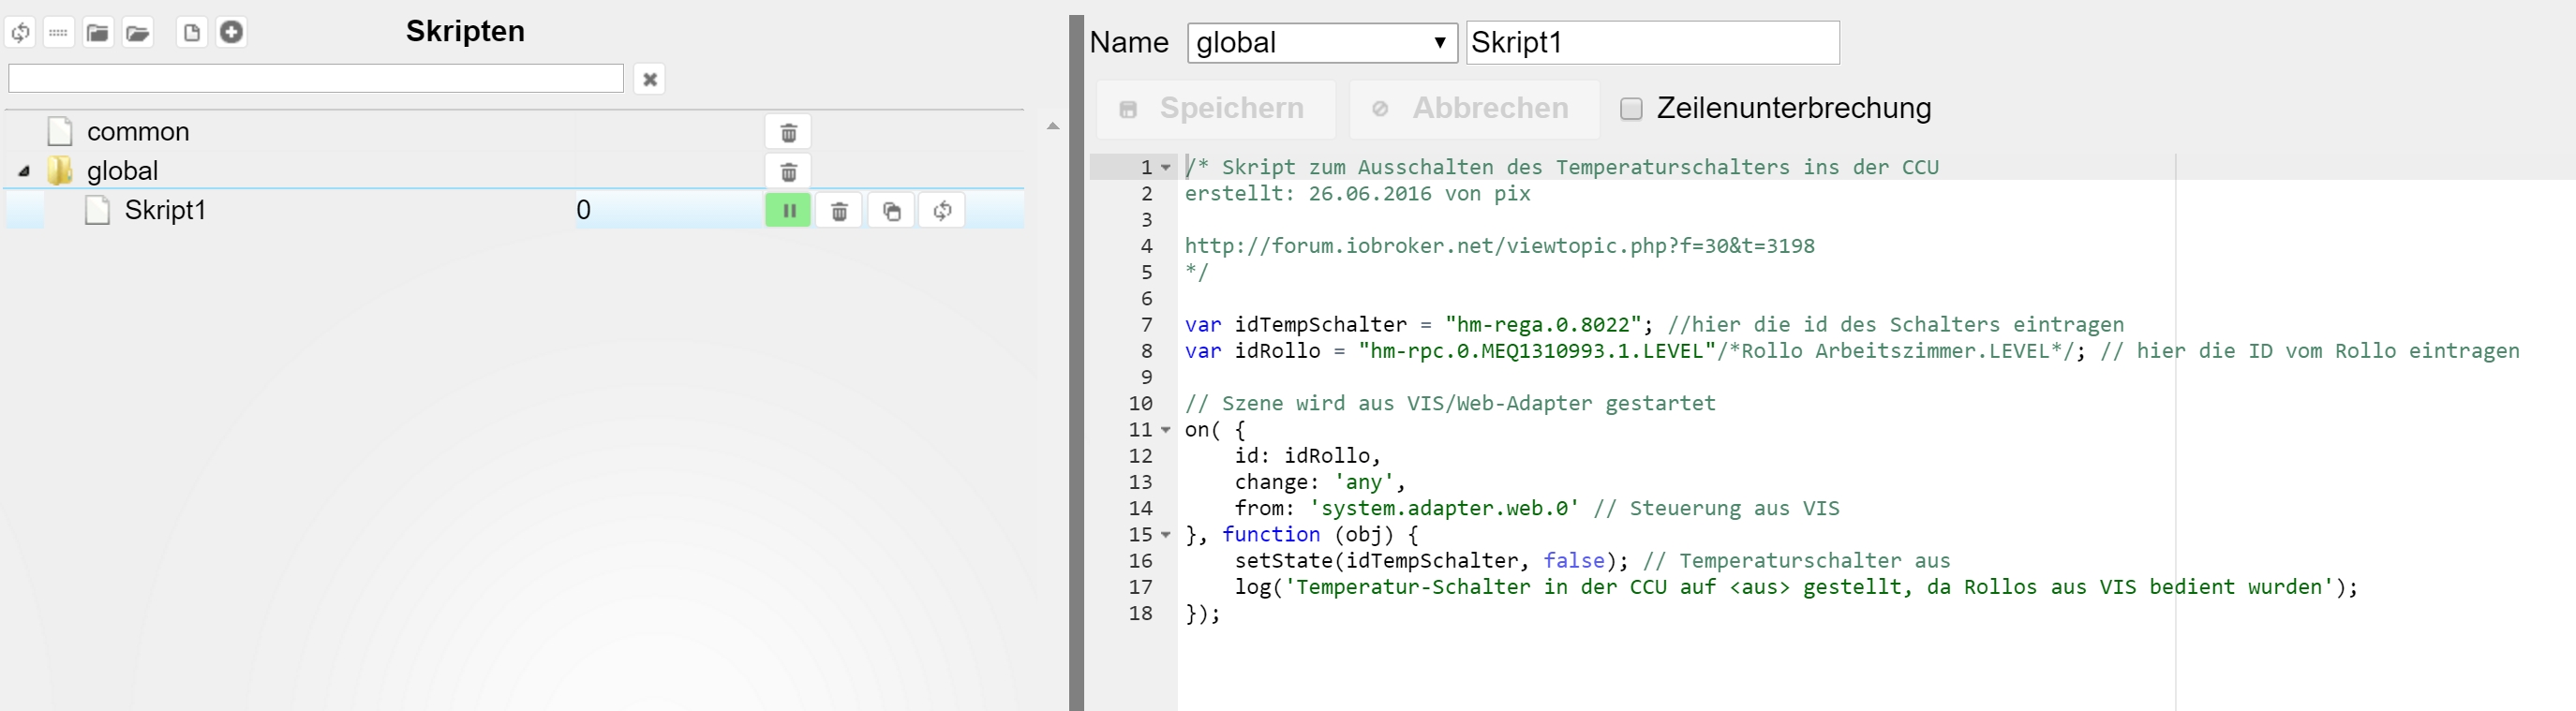
Task: Add a new group with the plus icon
Action: click(231, 33)
